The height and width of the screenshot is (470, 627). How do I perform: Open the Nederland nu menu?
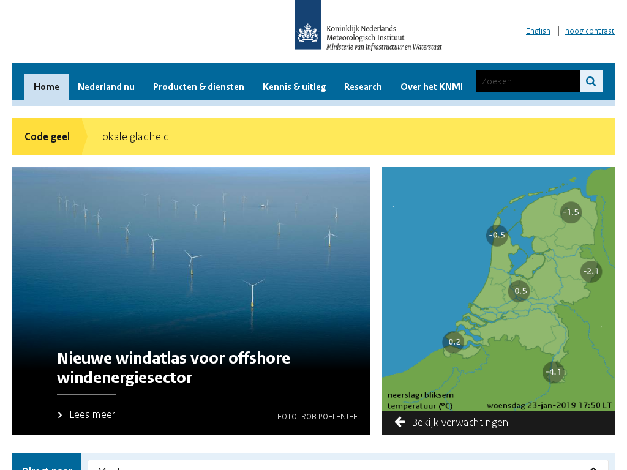coord(106,87)
